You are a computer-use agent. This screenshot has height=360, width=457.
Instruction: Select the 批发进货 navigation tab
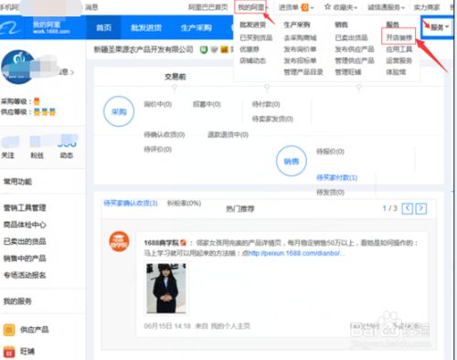pyautogui.click(x=146, y=27)
